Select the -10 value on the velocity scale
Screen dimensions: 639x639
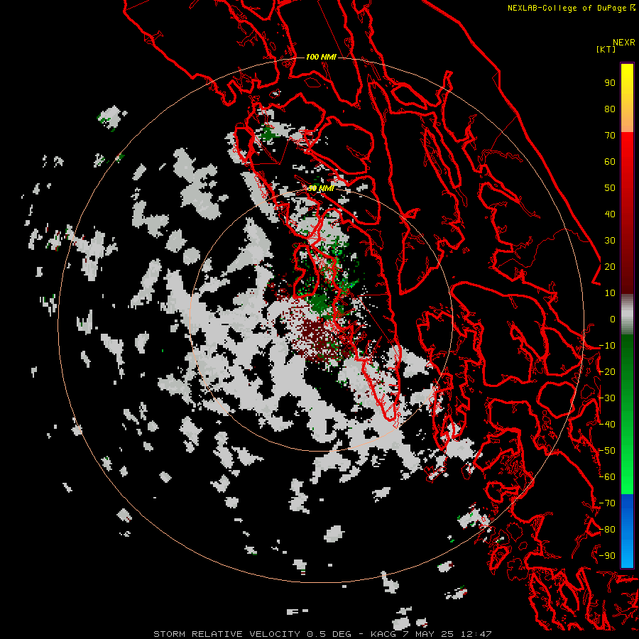607,346
